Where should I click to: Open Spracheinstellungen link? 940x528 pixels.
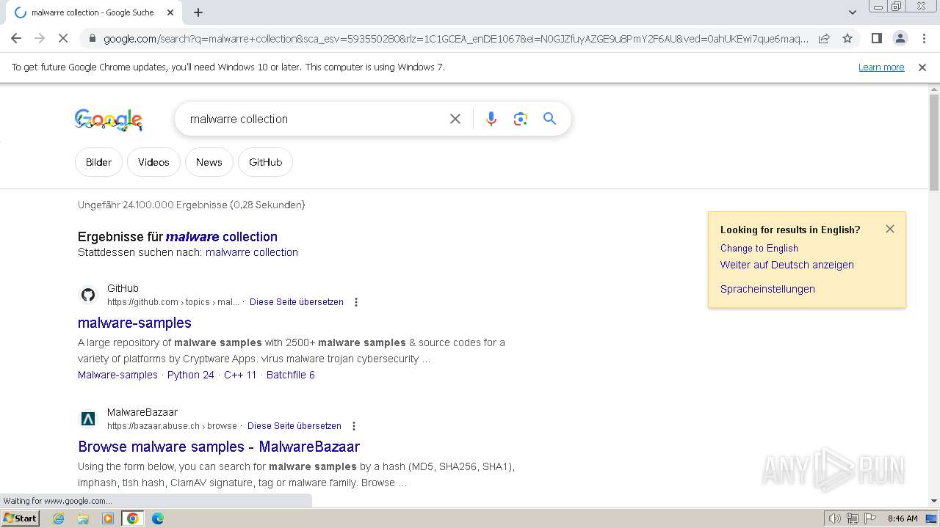click(767, 289)
